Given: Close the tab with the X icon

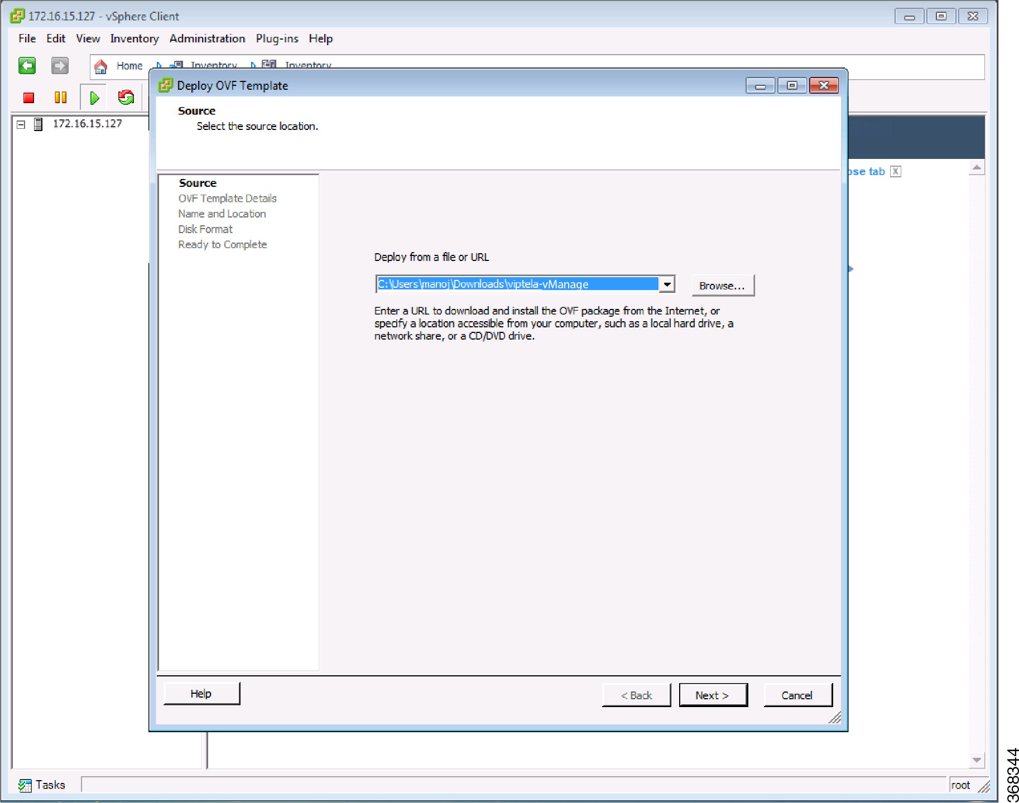Looking at the screenshot, I should point(895,171).
